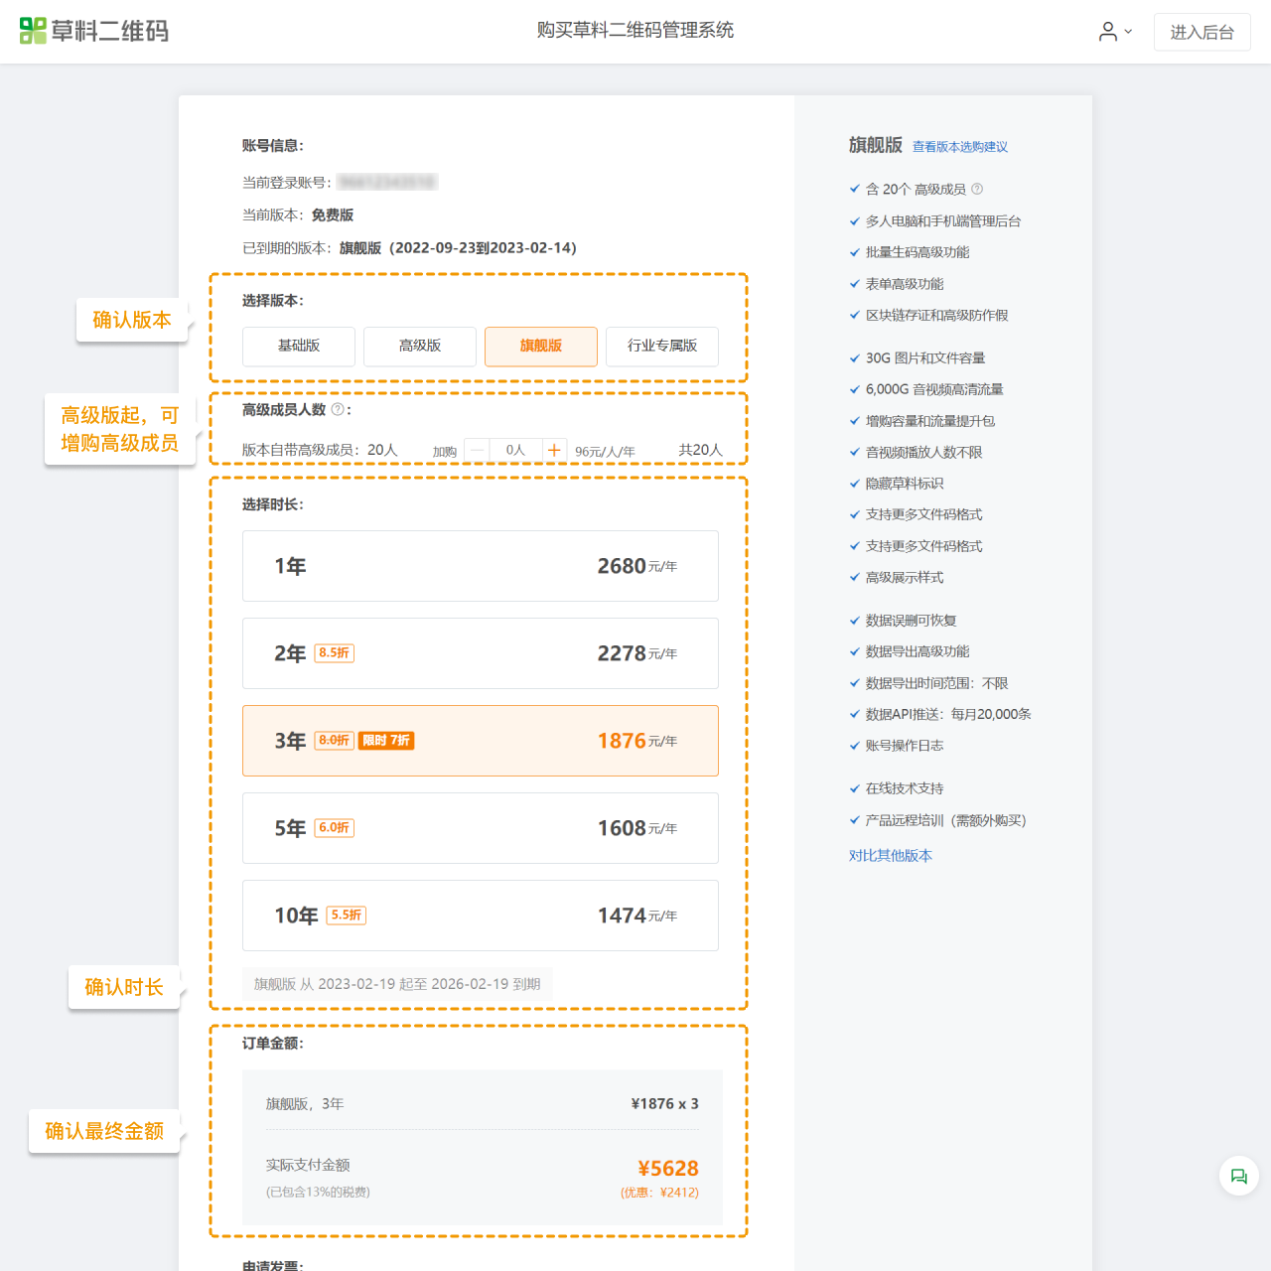Image resolution: width=1271 pixels, height=1271 pixels.
Task: Increase added members with plus button
Action: coord(554,451)
